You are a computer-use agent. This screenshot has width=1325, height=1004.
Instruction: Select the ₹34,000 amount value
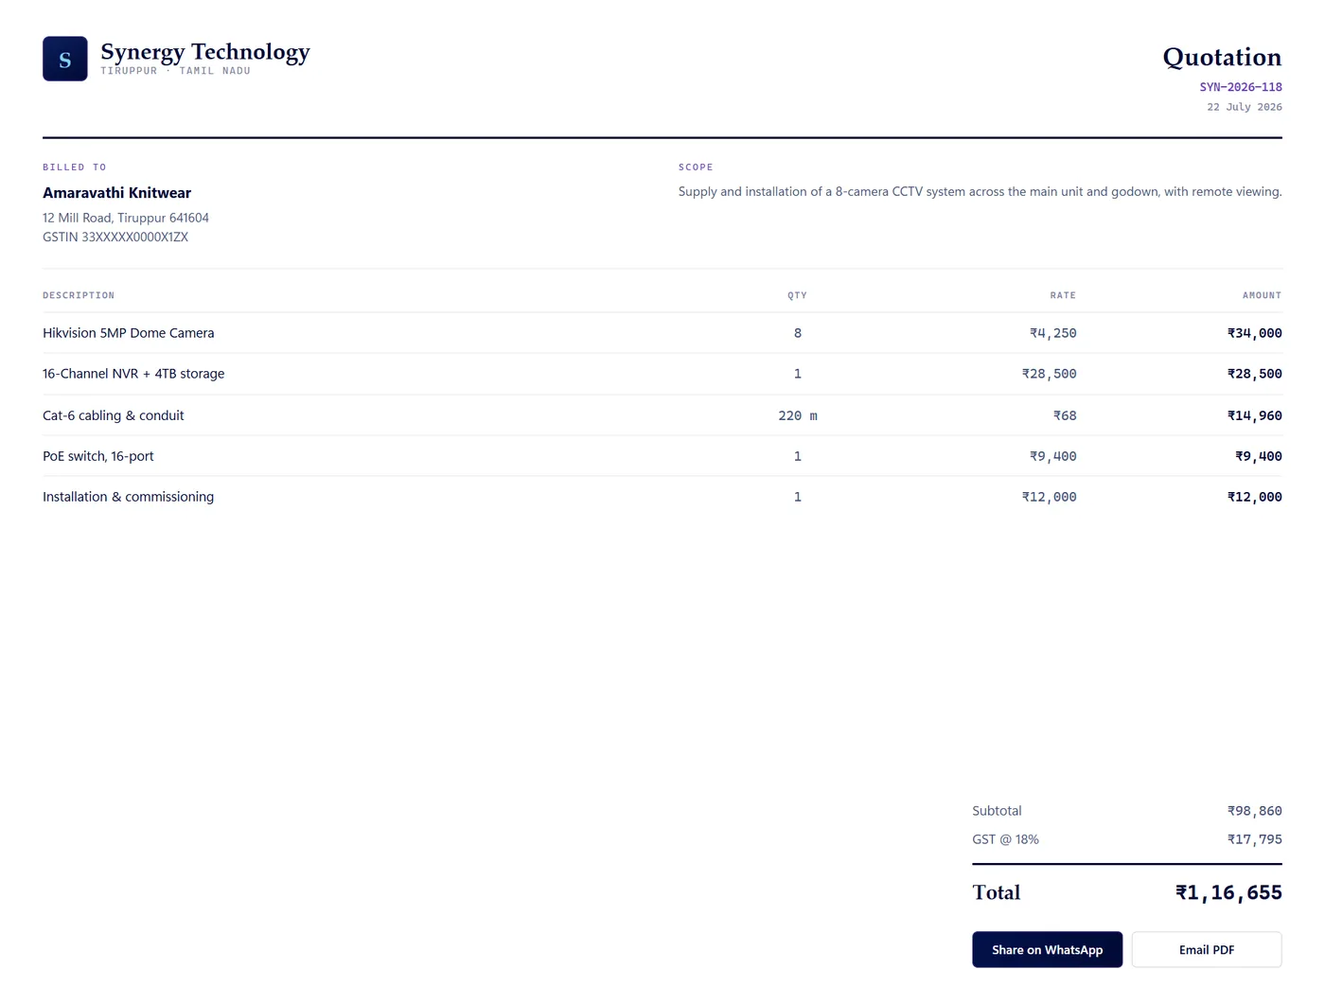(1254, 333)
